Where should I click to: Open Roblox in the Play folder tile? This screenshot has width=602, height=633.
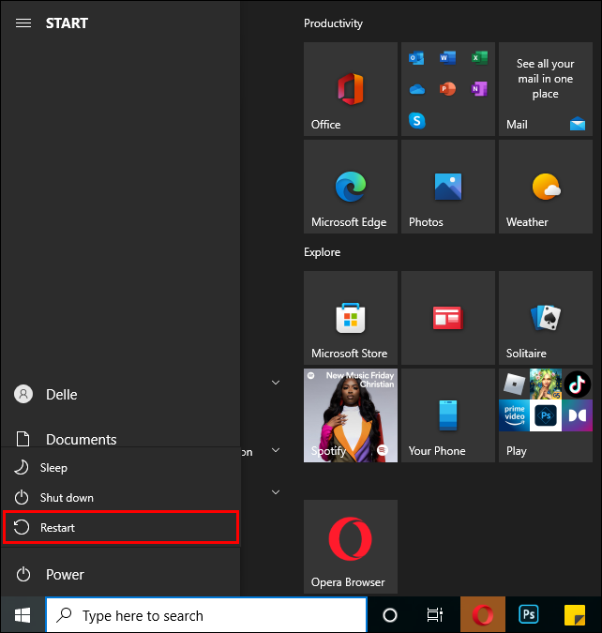pos(515,384)
